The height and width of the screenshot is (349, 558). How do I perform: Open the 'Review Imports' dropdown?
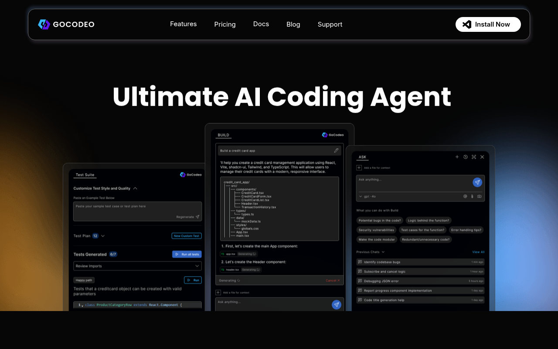pos(138,266)
